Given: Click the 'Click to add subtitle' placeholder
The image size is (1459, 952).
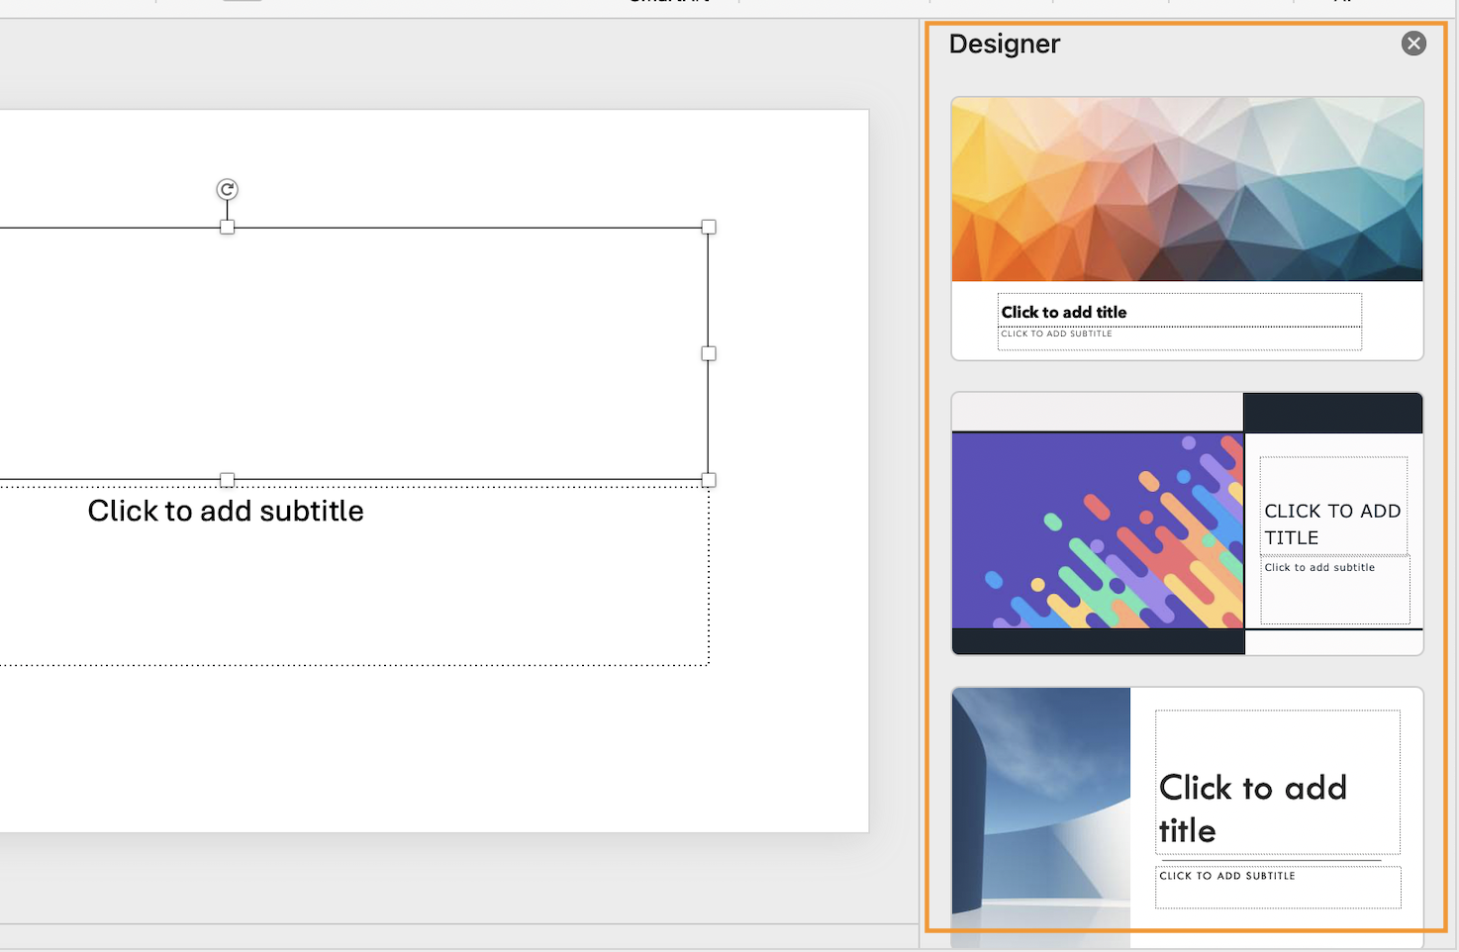Looking at the screenshot, I should pos(226,511).
